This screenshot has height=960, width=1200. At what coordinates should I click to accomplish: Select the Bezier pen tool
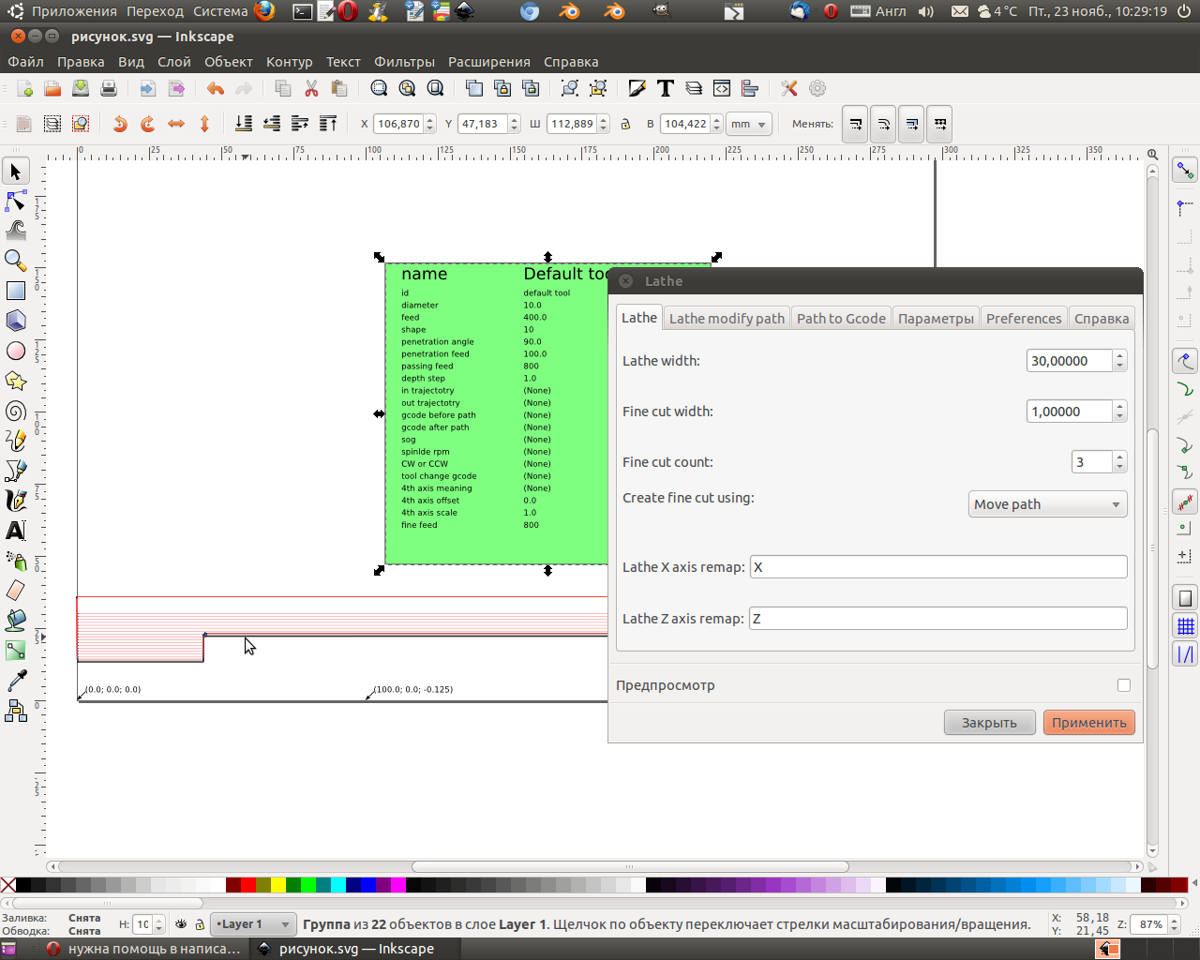point(16,471)
